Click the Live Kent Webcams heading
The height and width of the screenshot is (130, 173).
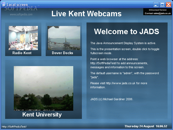(x=86, y=14)
